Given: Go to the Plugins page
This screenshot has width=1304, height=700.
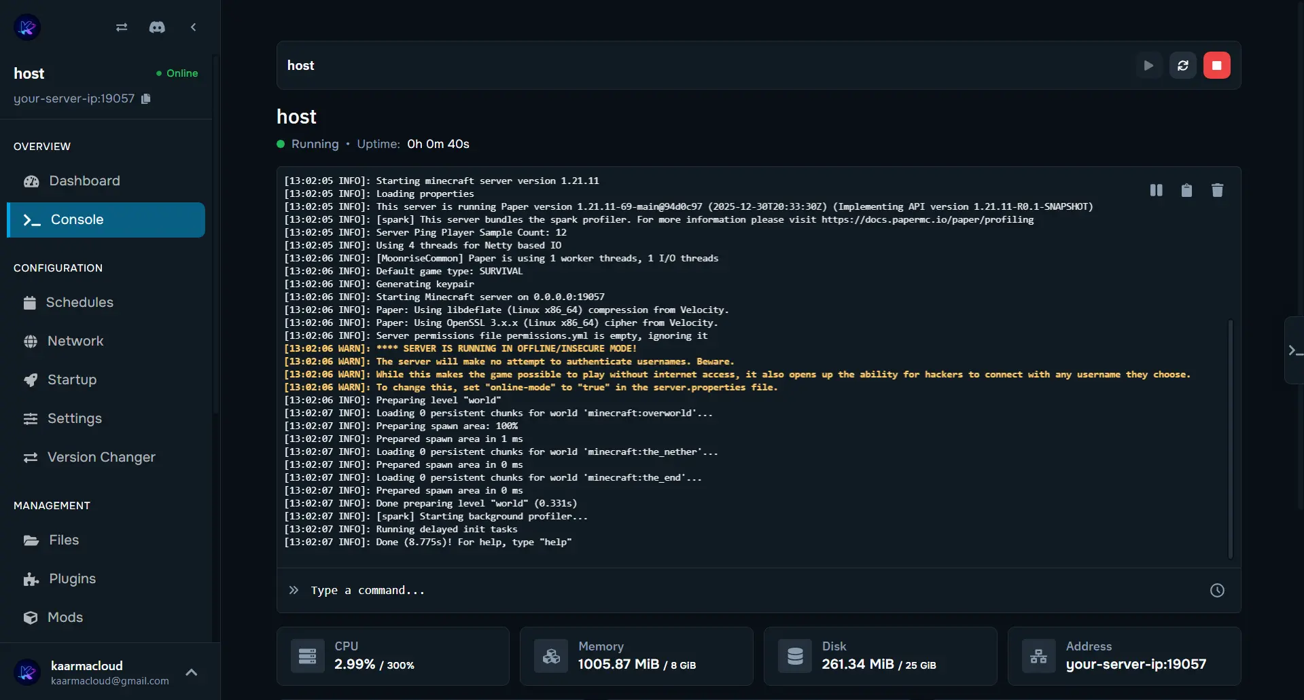Looking at the screenshot, I should click(x=106, y=578).
